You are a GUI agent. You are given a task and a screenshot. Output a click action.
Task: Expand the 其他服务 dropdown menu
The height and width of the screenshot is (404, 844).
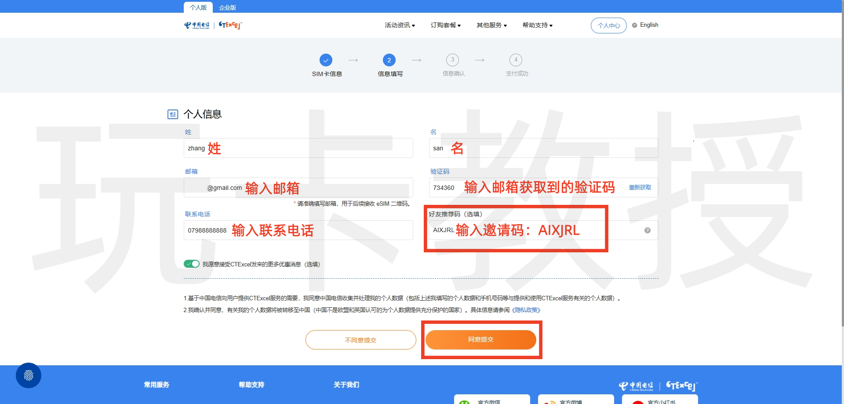click(x=491, y=25)
